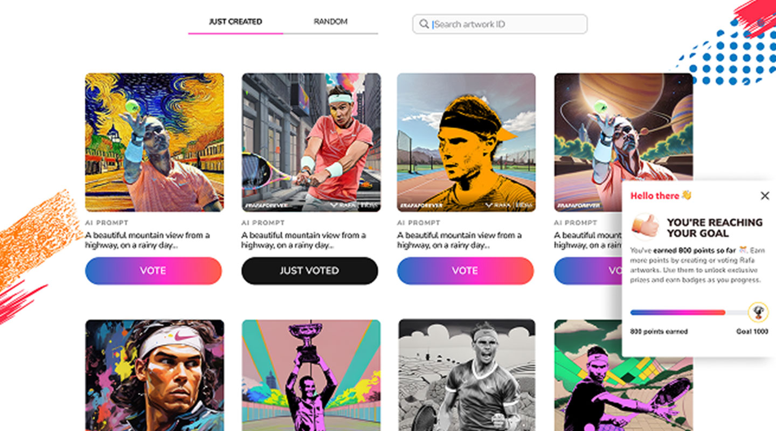Click the thumbs-up goal icon
Screen dimensions: 776x431
tap(646, 227)
